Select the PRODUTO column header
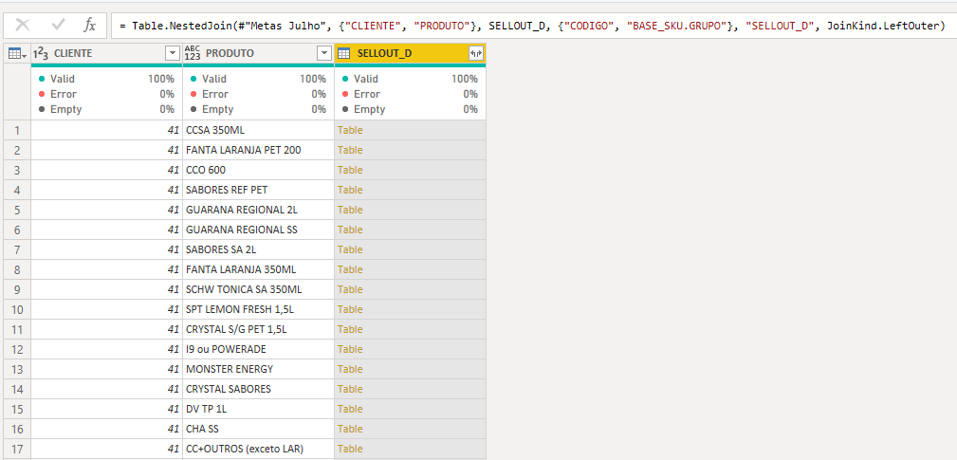 258,54
